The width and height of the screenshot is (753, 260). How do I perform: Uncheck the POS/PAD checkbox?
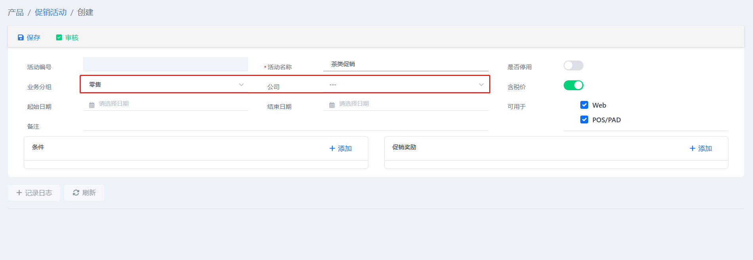point(584,120)
